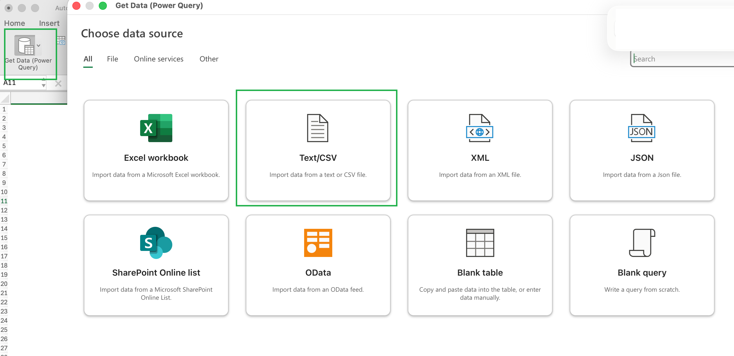This screenshot has height=356, width=734.
Task: Open the Insert ribbon tab in Excel
Action: click(x=49, y=23)
